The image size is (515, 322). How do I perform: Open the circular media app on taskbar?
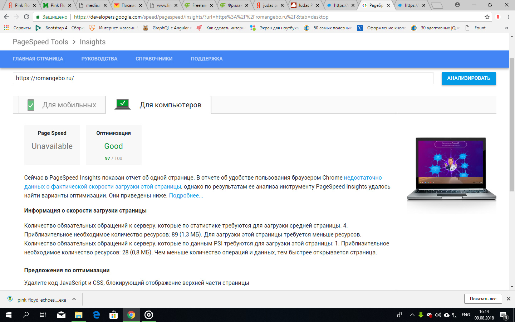point(149,315)
